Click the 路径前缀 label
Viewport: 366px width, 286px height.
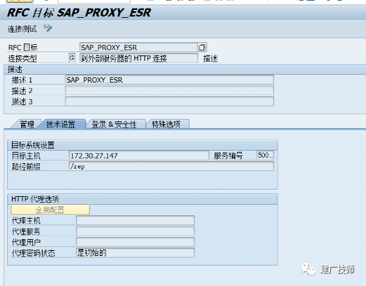coord(26,166)
